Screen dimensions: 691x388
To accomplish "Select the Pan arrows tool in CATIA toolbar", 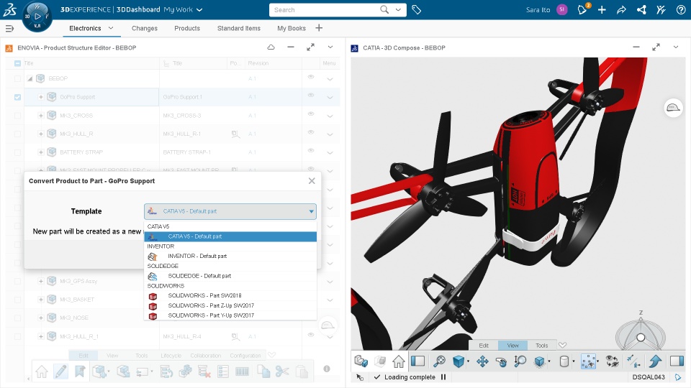I will click(482, 361).
